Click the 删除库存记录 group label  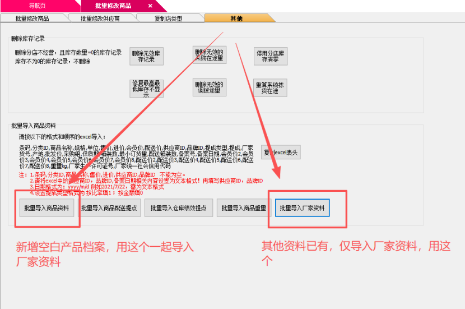(x=28, y=38)
